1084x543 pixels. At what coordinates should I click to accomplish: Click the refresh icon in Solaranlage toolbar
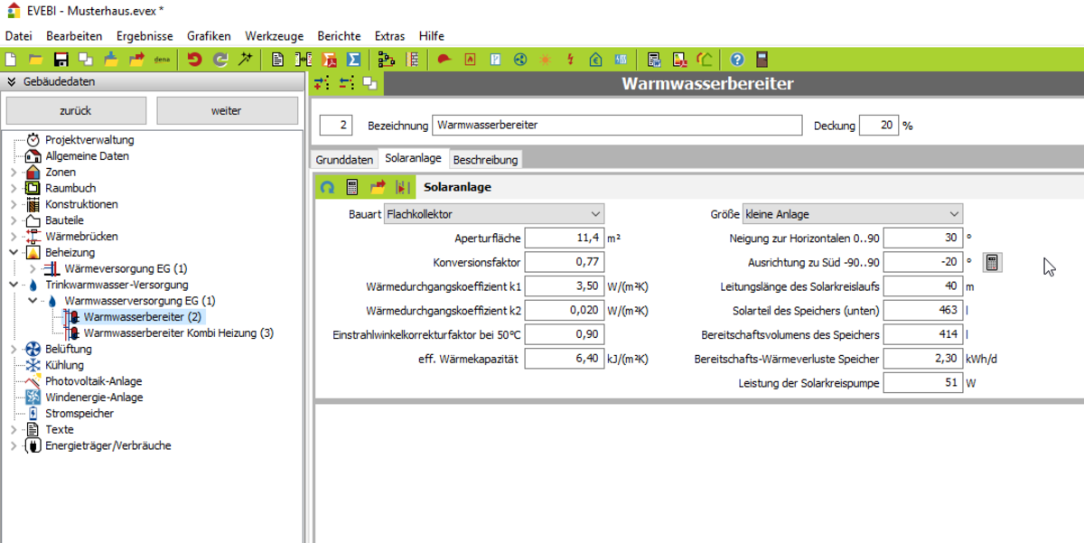[x=328, y=188]
